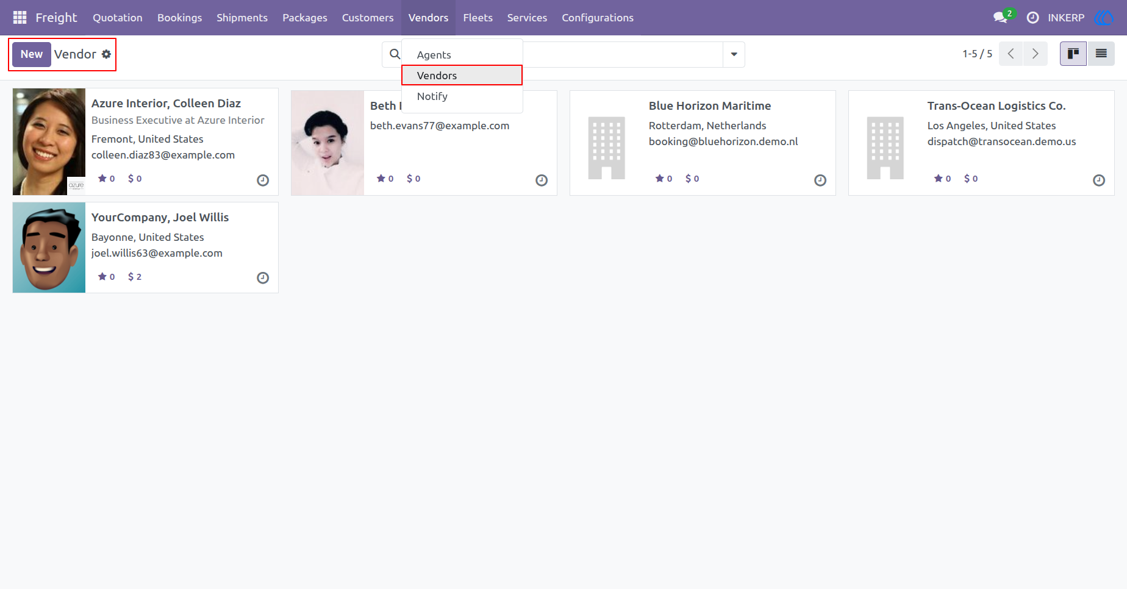
Task: Select Vendors from the dropdown
Action: tap(462, 76)
